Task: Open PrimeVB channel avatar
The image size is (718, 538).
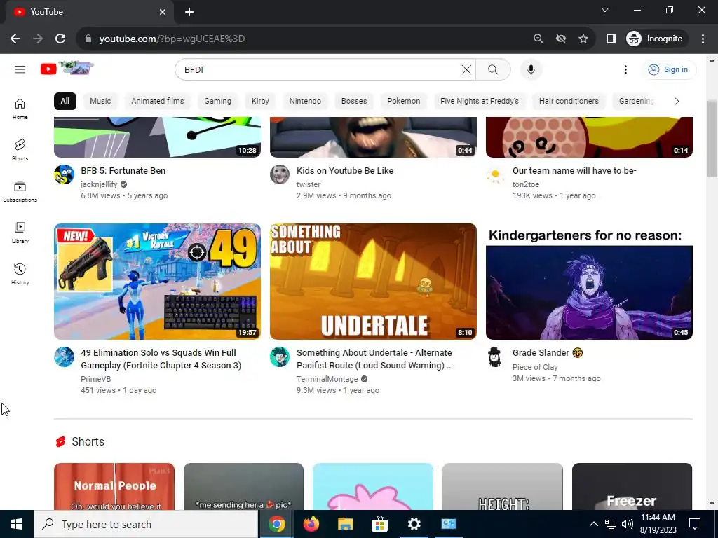Action: 64,357
